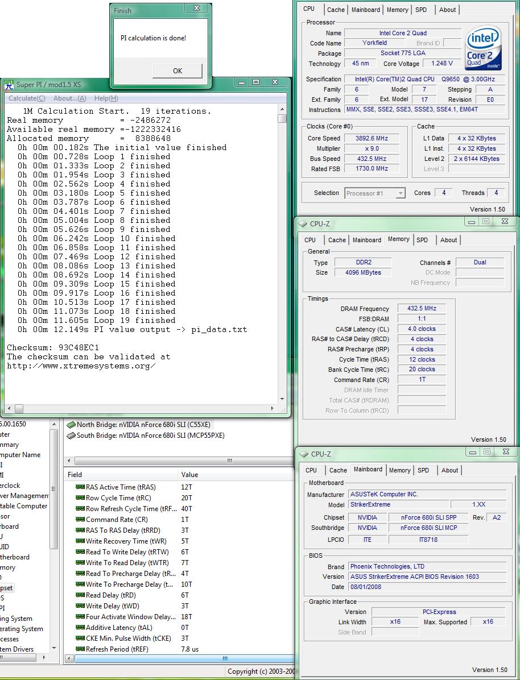Screen dimensions: 520x680
Task: Click the Intel Core 2 Quad logo
Action: coord(484,48)
